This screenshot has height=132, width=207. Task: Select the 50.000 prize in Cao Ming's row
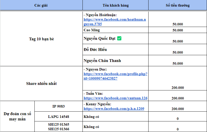pos(177,30)
